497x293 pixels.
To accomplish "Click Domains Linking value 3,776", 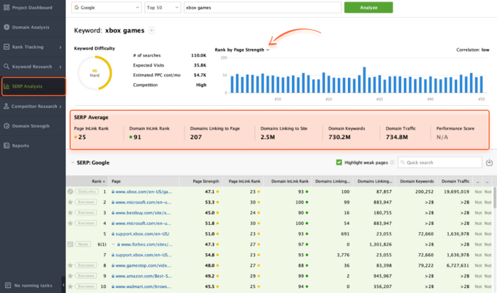I will 343,255.
